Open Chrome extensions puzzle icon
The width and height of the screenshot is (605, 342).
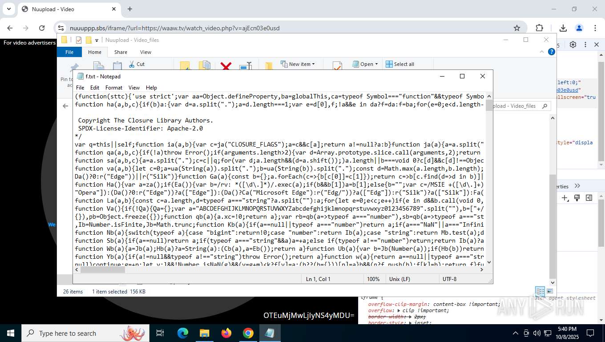[539, 28]
